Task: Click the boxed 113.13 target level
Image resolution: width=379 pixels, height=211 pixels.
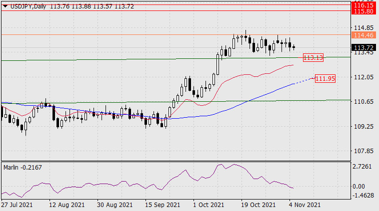Action: (313, 58)
